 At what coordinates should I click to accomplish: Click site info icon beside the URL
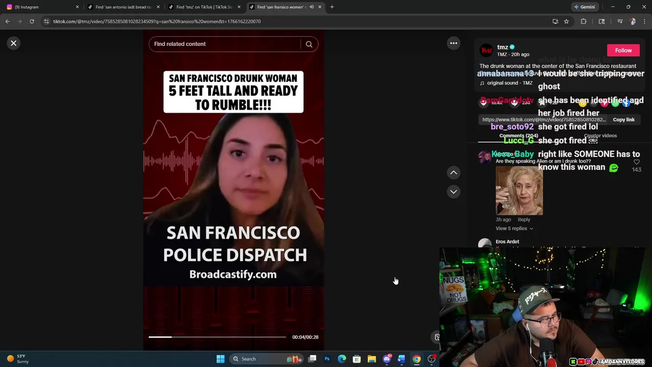coord(46,21)
